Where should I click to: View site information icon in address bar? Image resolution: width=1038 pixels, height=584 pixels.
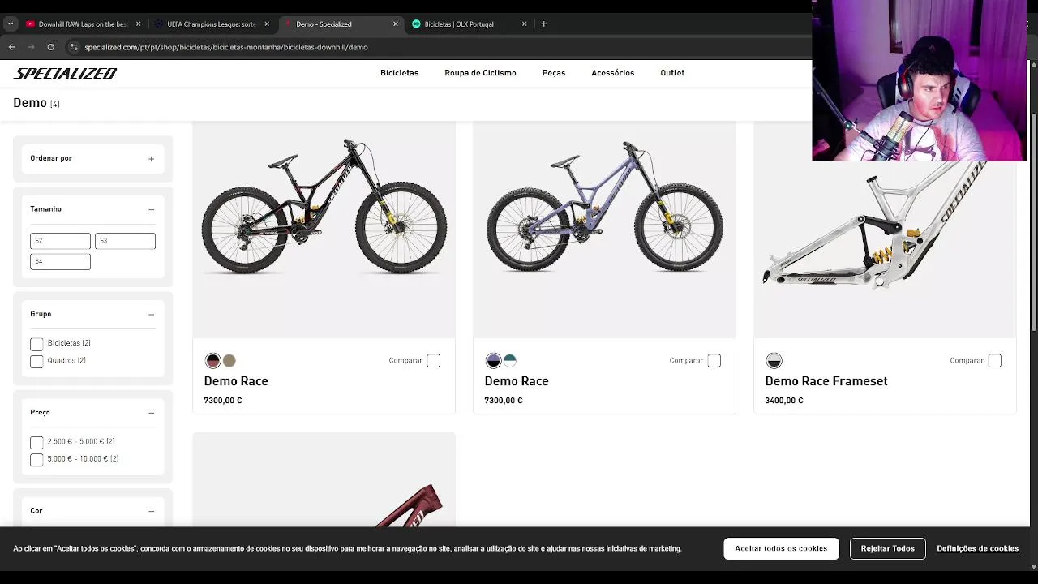click(x=74, y=47)
